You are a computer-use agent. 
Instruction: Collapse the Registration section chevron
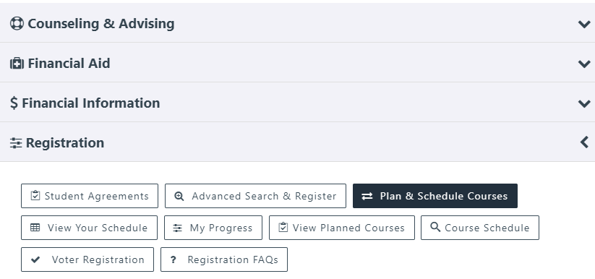point(584,142)
